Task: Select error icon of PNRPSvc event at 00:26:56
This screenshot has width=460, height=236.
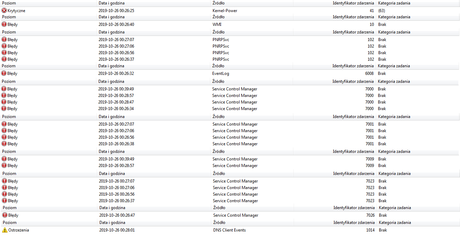Action: point(4,53)
